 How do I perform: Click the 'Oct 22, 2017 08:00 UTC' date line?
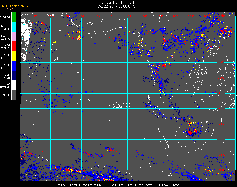click(x=117, y=6)
